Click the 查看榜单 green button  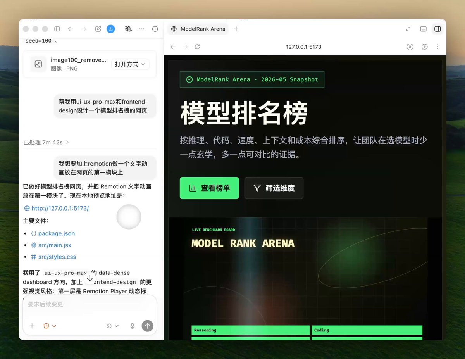pos(209,188)
